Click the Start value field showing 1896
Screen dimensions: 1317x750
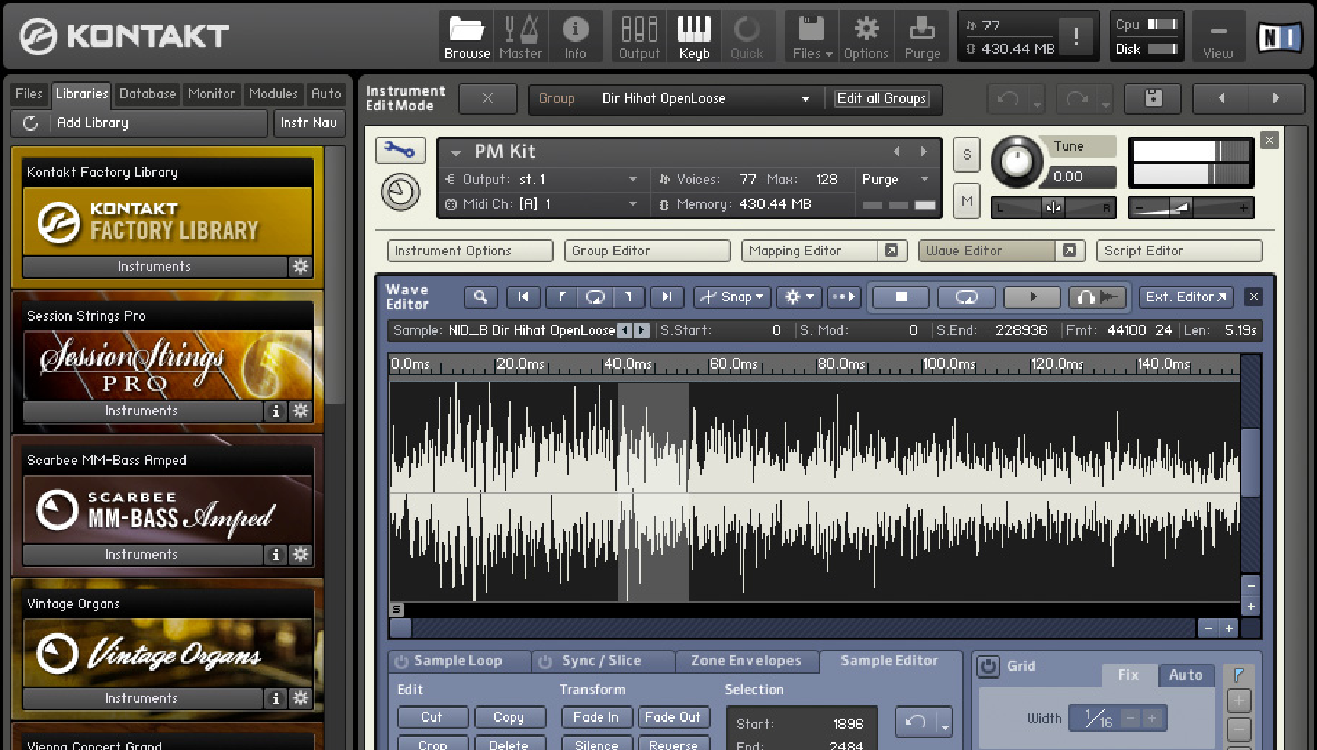tap(848, 723)
